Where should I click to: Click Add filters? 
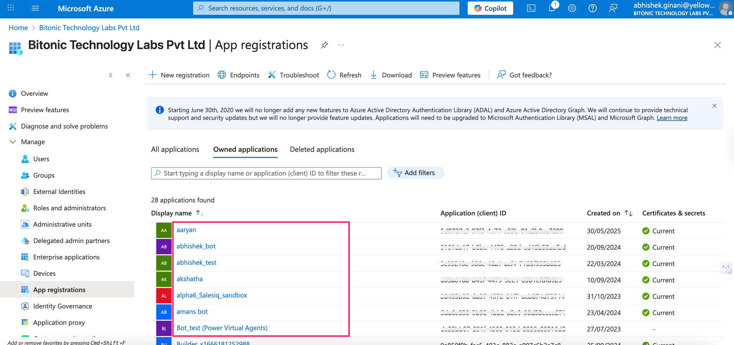415,173
